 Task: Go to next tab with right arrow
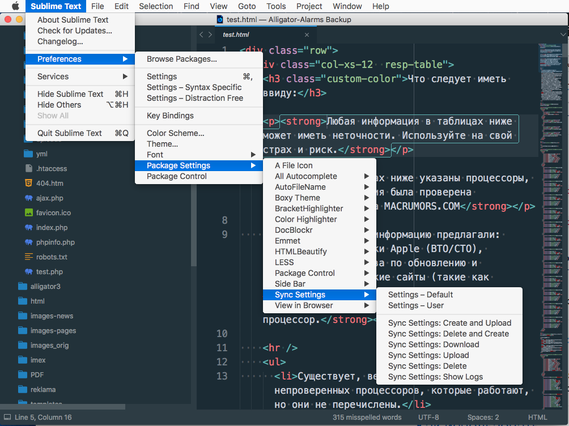point(210,35)
